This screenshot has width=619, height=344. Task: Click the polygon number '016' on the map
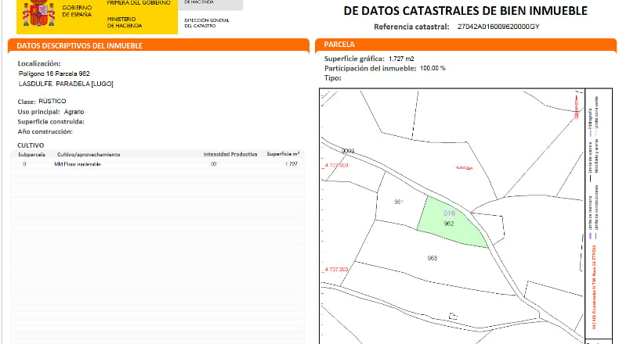pos(449,213)
